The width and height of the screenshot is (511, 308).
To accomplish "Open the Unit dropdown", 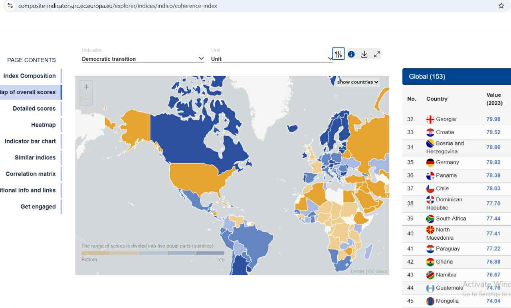I will point(272,59).
